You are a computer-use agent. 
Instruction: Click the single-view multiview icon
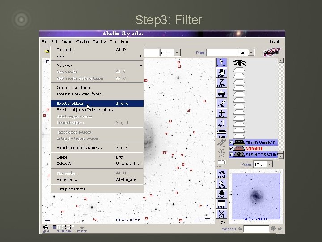(54, 227)
